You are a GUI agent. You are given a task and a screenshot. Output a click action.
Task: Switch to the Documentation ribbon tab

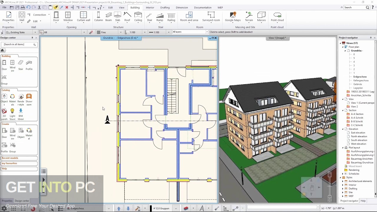[x=203, y=8]
